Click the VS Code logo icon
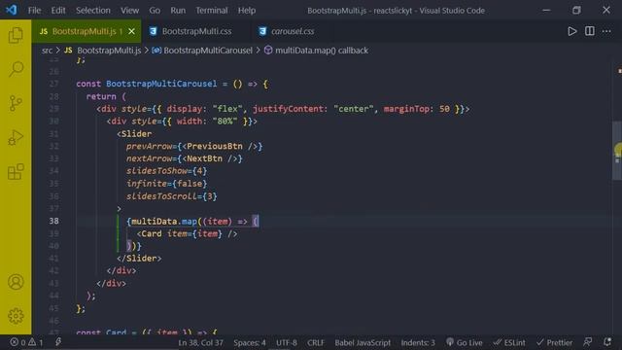 [12, 10]
